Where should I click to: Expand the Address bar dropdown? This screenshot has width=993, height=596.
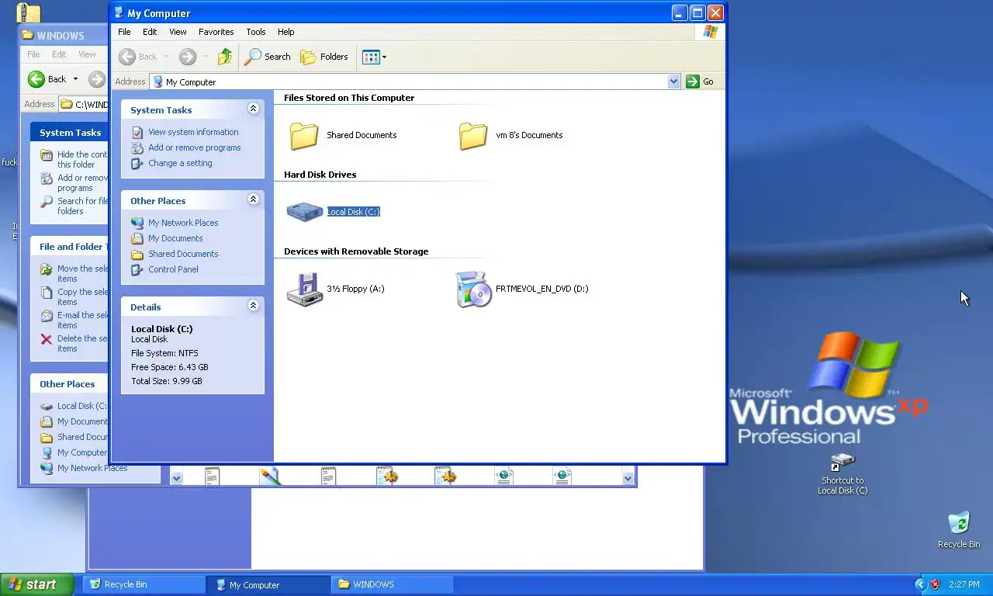coord(673,81)
